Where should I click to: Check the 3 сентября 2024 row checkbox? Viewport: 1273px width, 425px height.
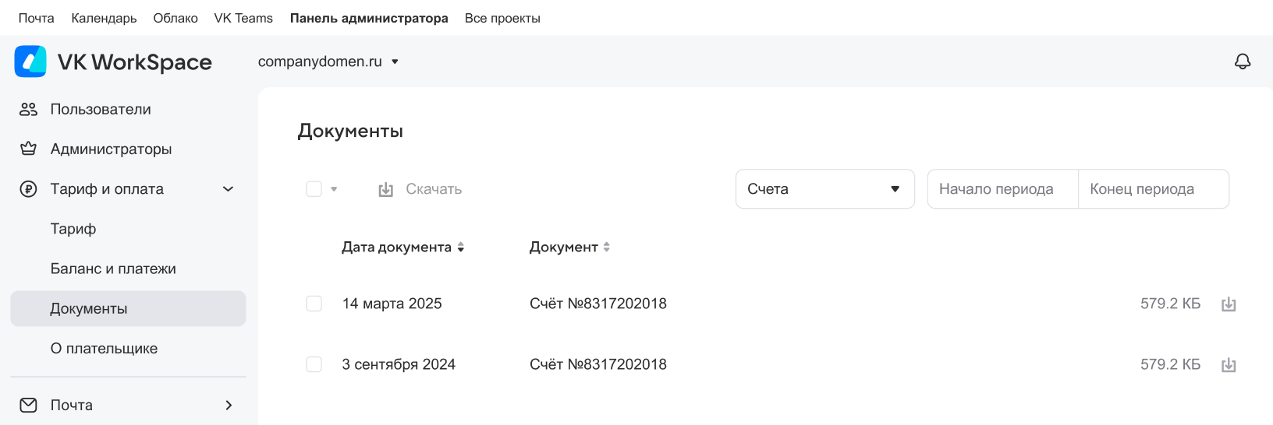tap(314, 364)
